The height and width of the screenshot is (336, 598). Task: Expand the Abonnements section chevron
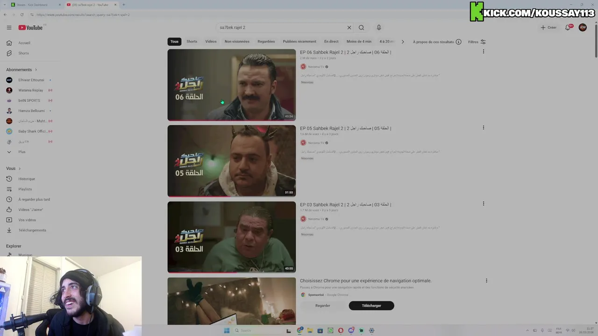coord(36,70)
